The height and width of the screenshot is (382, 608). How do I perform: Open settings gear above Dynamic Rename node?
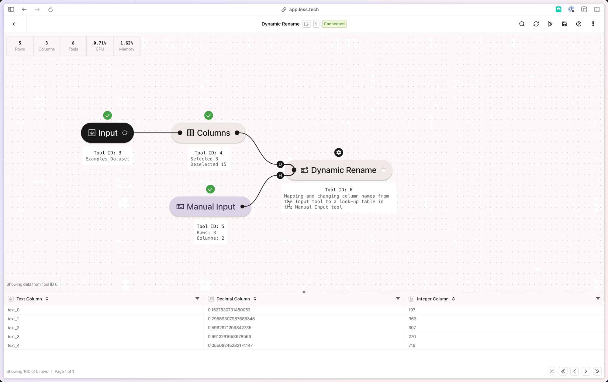[x=339, y=153]
